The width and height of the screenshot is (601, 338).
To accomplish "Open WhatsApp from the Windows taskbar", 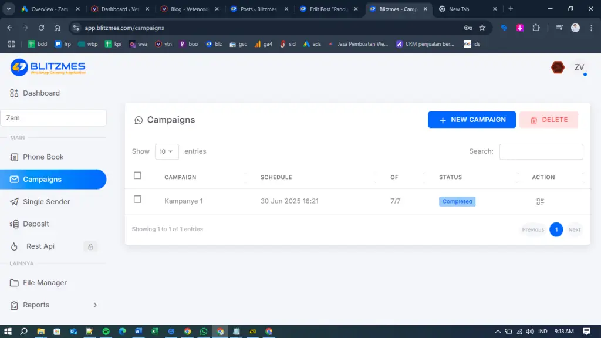I will [204, 332].
